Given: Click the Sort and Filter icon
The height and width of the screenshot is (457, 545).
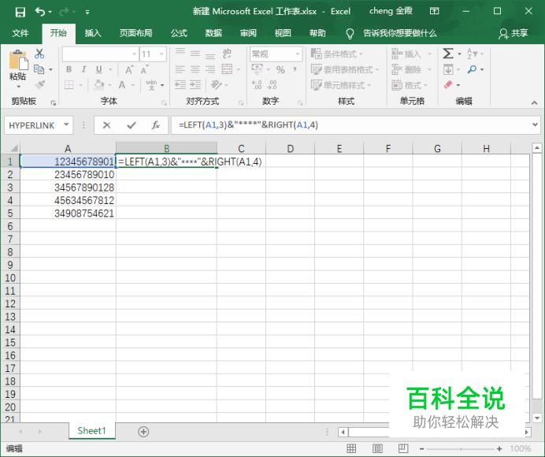Looking at the screenshot, I should (472, 54).
